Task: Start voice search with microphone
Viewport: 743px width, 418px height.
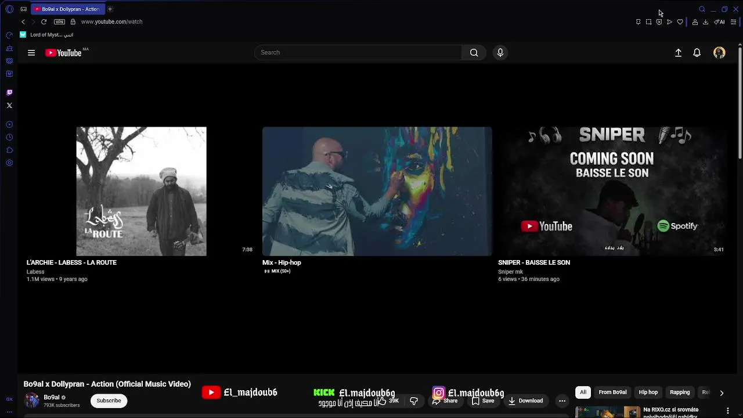Action: (x=500, y=52)
